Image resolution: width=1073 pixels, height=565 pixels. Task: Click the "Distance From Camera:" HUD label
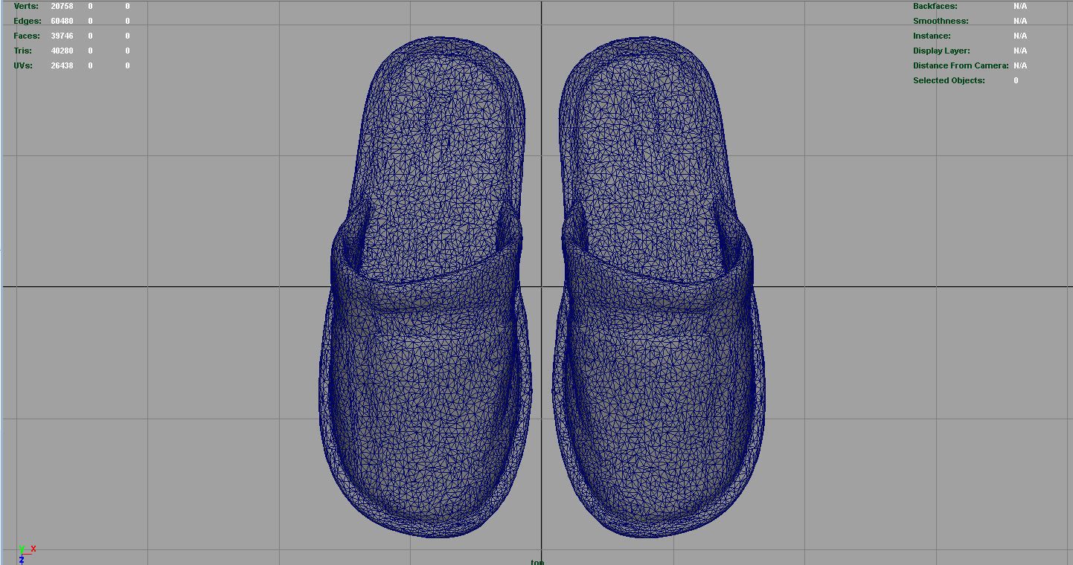coord(961,65)
